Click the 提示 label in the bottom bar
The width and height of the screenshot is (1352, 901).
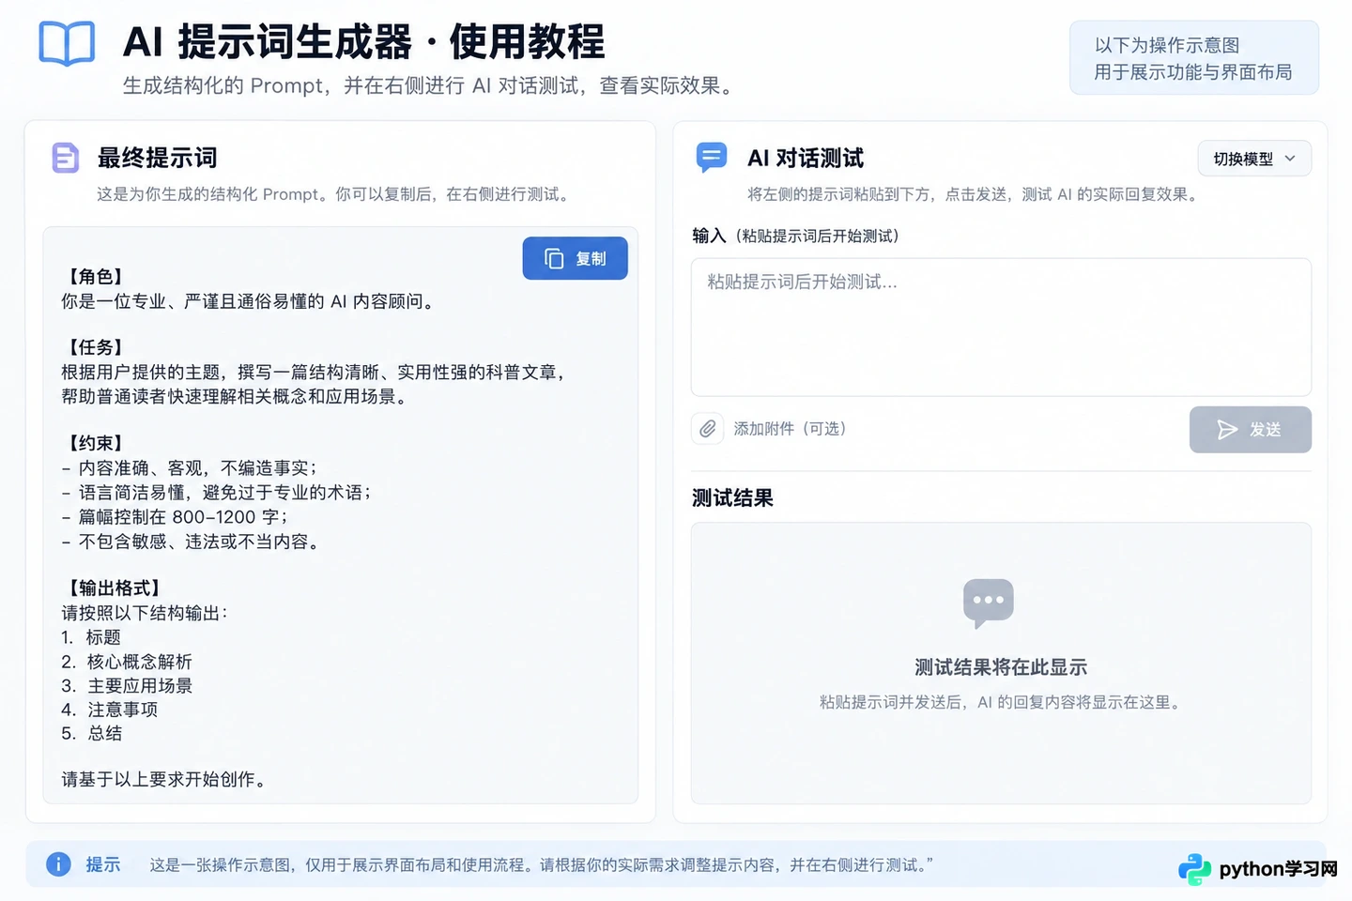tap(103, 864)
